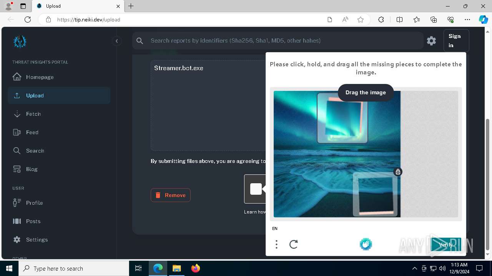Click the Sign in button

click(456, 41)
